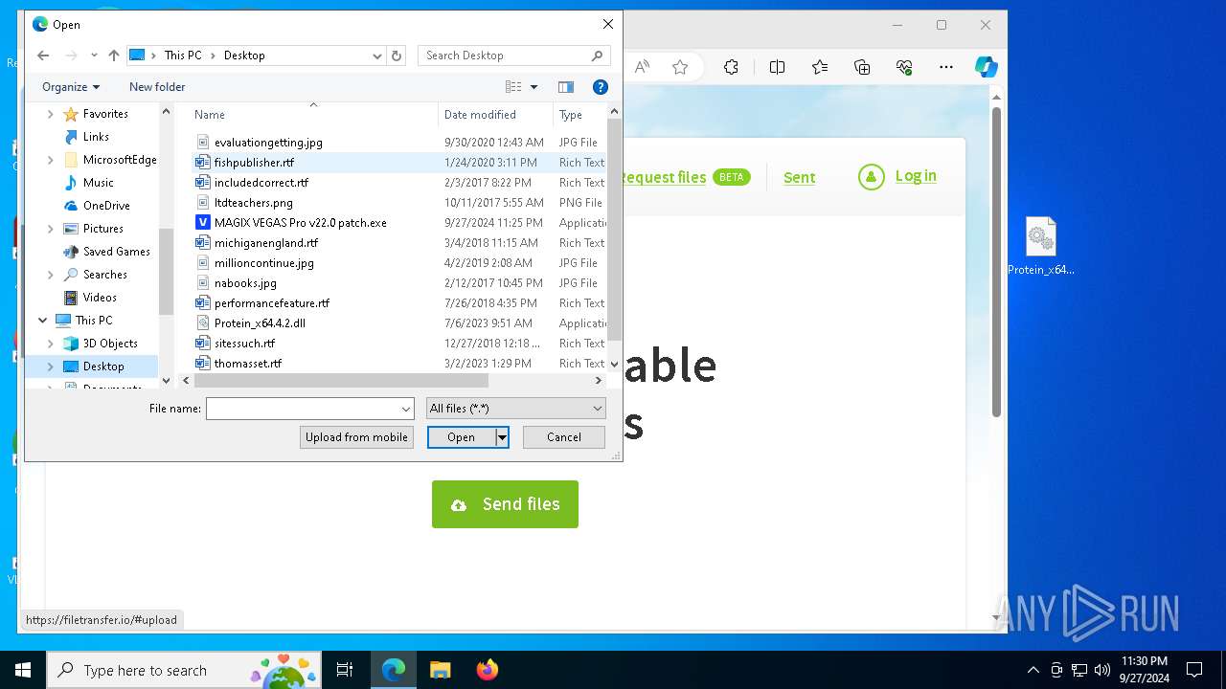Launch Firefox from the taskbar

click(x=487, y=670)
